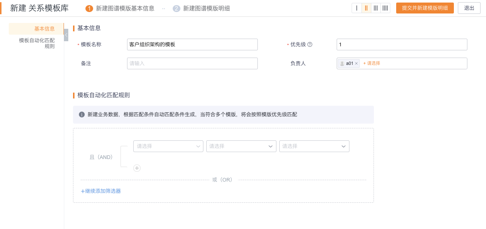
Task: Click +继续添加筛选器 link
Action: coord(101,191)
